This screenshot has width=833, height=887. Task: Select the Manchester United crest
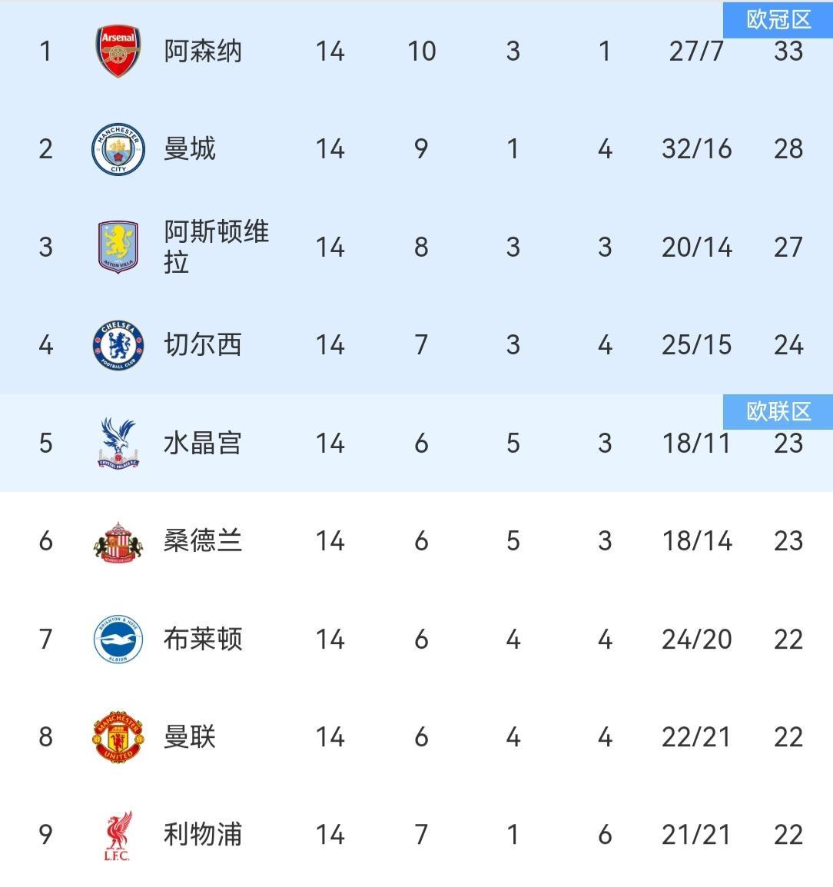click(118, 737)
